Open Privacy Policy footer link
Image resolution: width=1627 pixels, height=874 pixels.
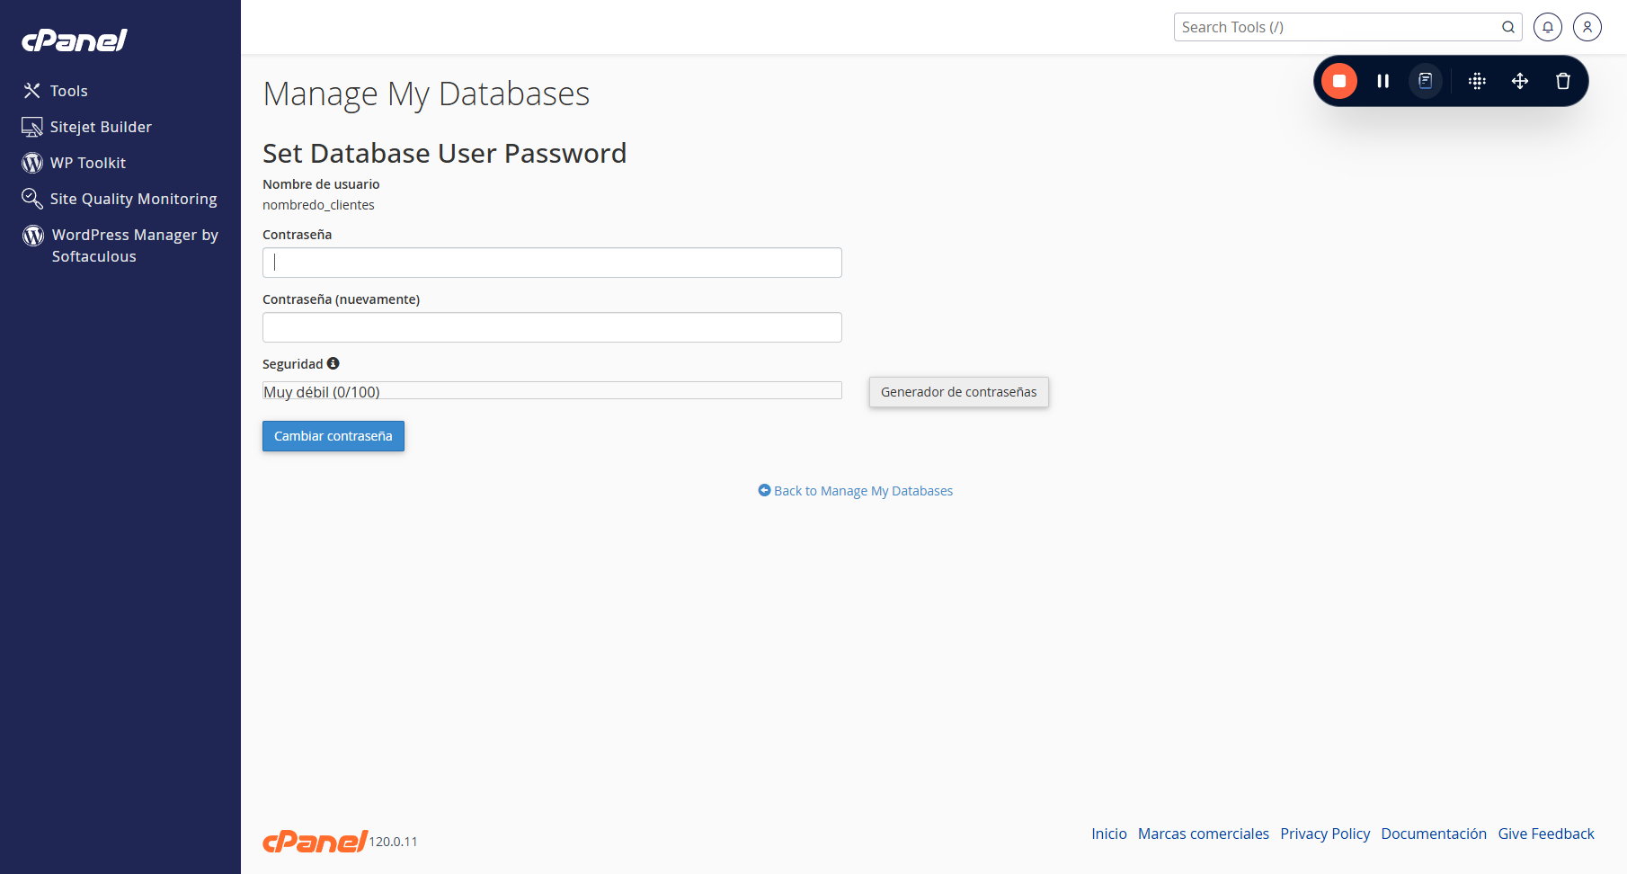(1325, 834)
